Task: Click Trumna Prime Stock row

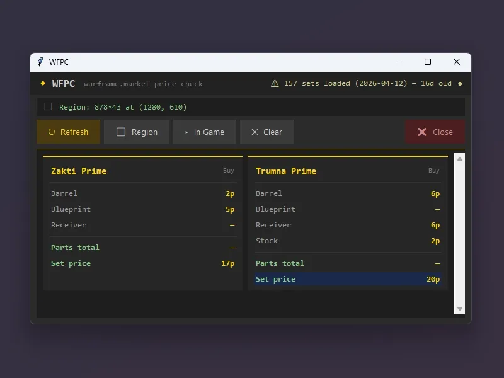Action: point(348,241)
